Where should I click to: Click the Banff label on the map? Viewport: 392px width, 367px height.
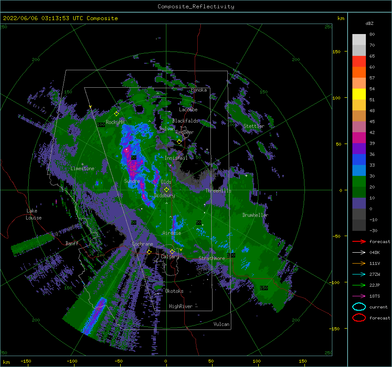pos(72,244)
